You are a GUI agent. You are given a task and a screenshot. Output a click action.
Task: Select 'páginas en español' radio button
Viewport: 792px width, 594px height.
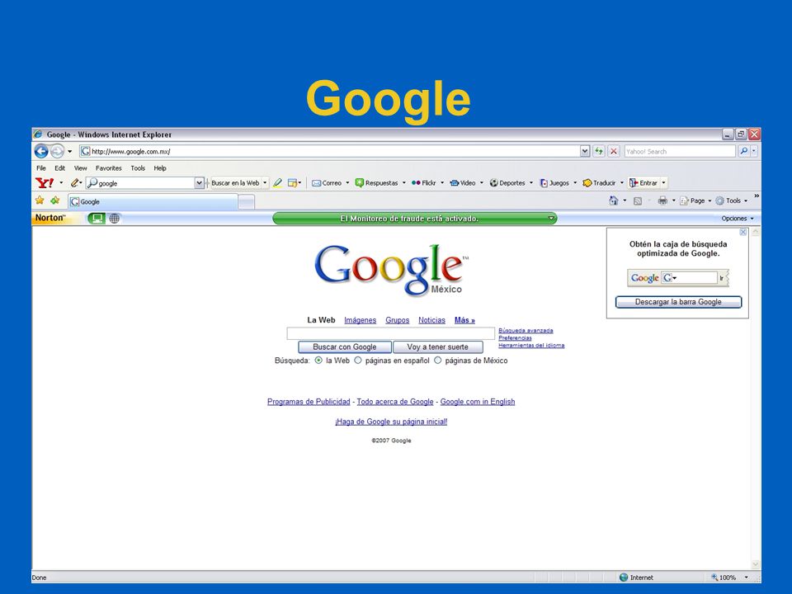point(357,361)
